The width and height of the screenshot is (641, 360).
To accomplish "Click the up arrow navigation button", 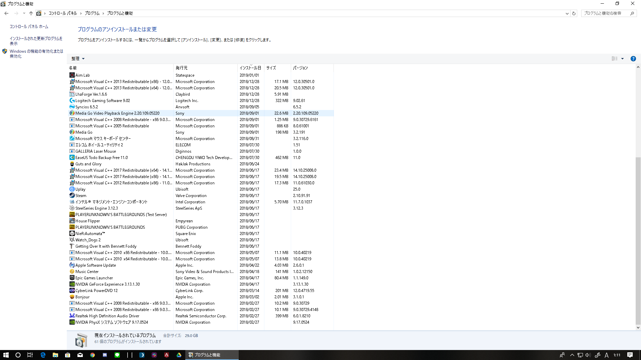I will click(31, 13).
